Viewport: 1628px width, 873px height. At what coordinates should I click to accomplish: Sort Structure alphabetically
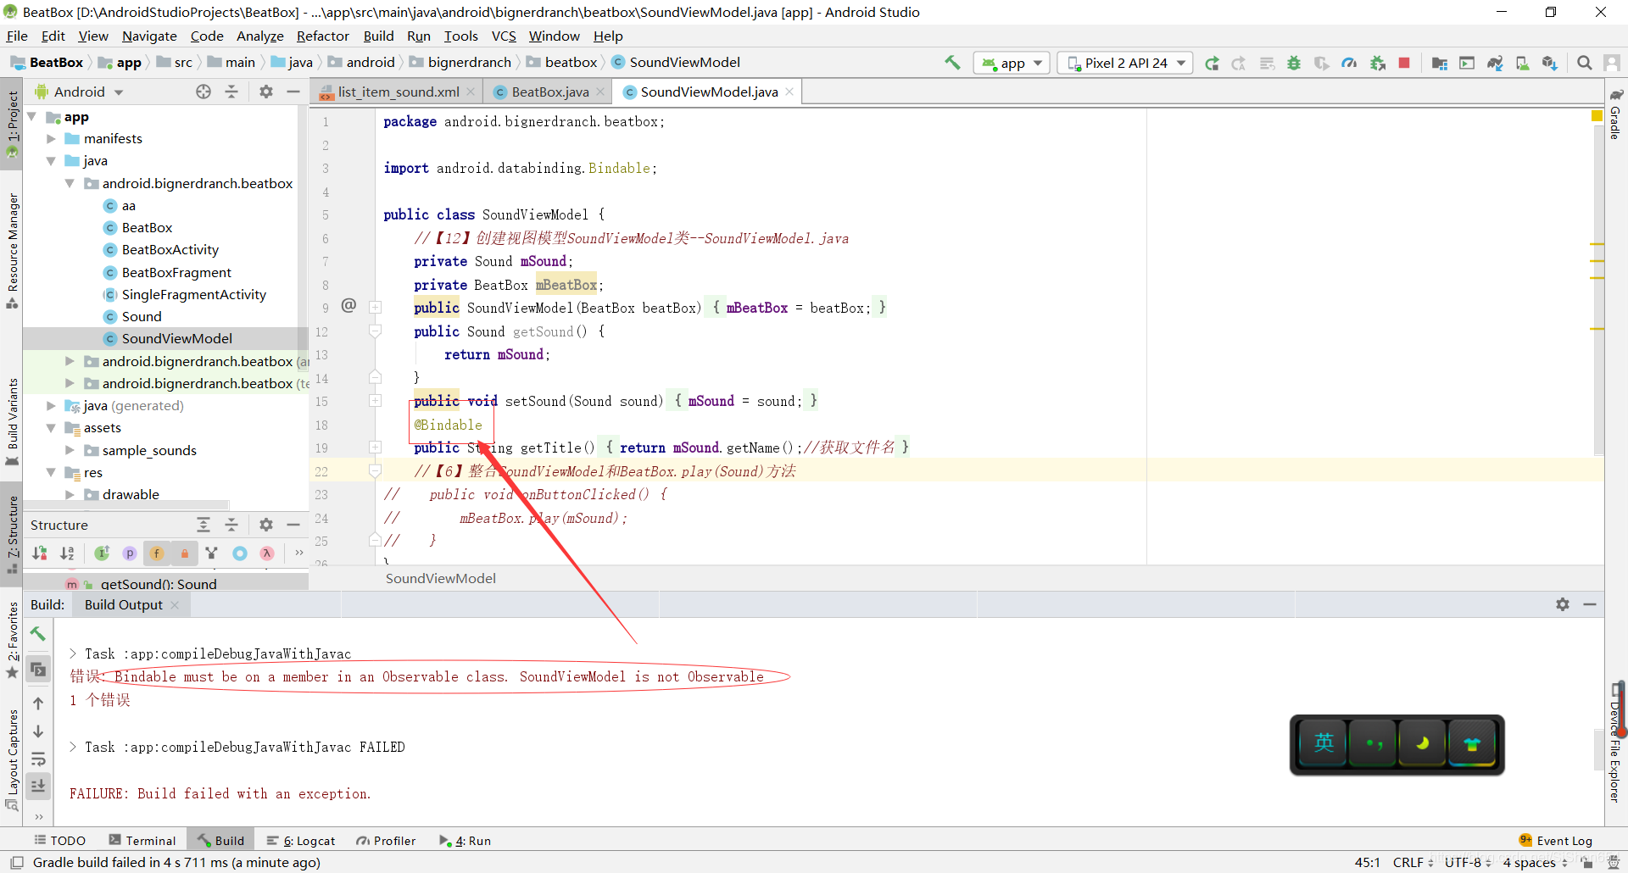[x=67, y=553]
